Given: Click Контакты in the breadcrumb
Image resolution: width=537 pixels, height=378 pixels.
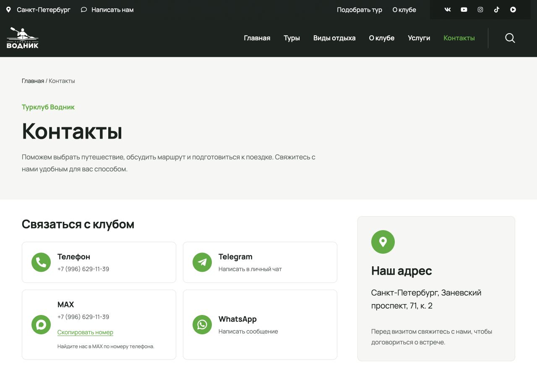Looking at the screenshot, I should pos(62,81).
